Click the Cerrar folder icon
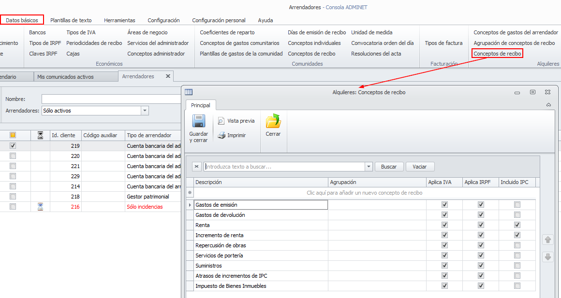This screenshot has width=561, height=298. click(273, 121)
